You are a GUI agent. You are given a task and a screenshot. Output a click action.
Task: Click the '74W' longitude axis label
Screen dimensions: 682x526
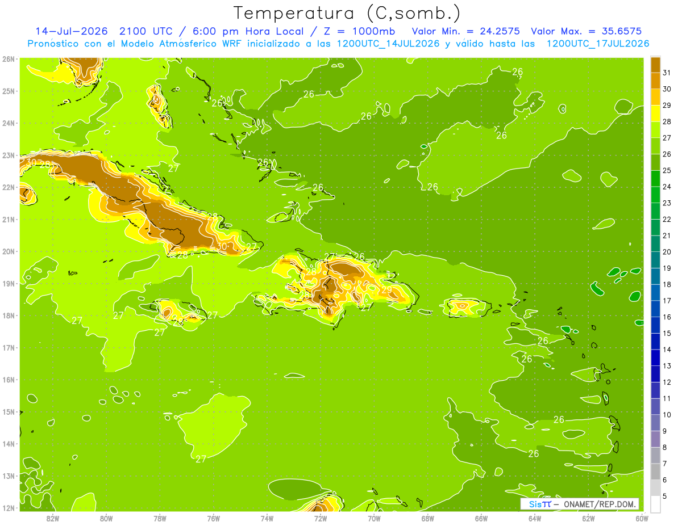267,519
